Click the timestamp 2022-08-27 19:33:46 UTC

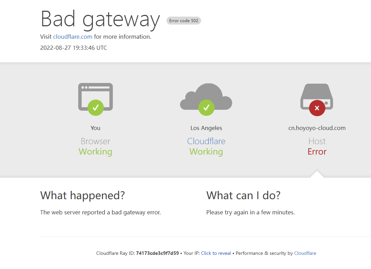click(x=74, y=48)
